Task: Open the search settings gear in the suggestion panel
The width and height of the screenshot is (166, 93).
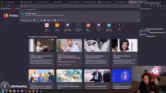Action: tap(138, 20)
